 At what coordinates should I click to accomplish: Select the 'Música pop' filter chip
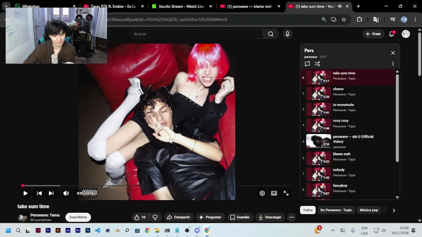369,210
